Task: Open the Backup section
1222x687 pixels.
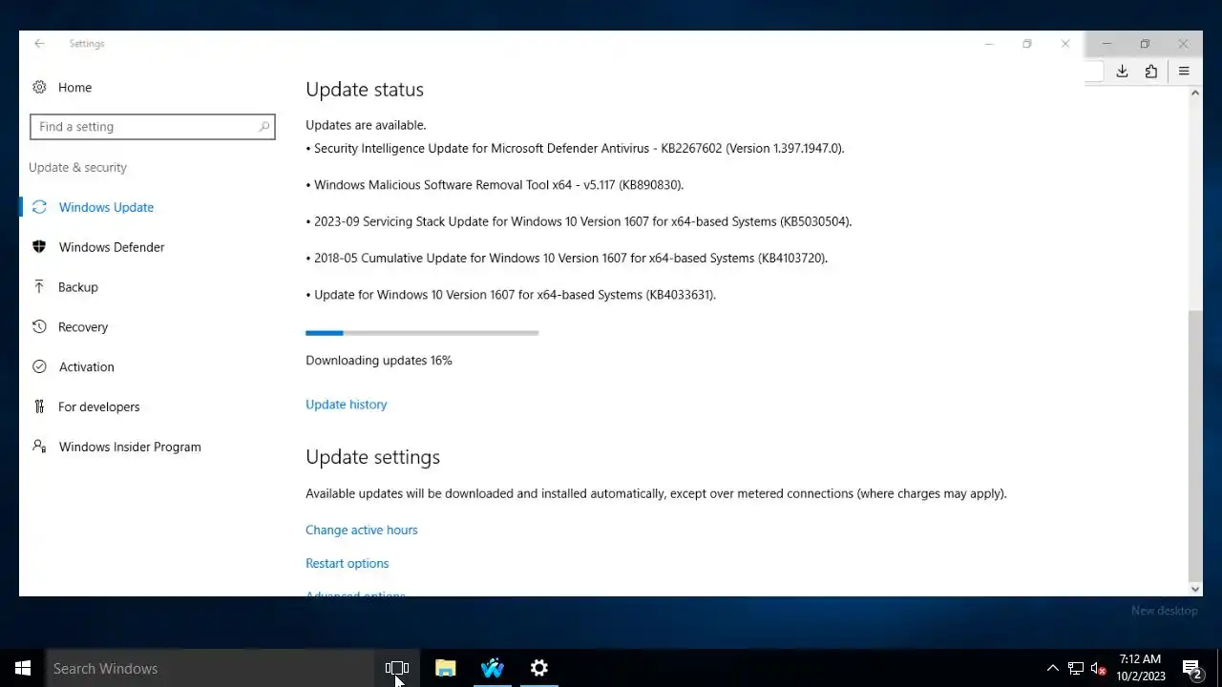Action: pos(78,286)
